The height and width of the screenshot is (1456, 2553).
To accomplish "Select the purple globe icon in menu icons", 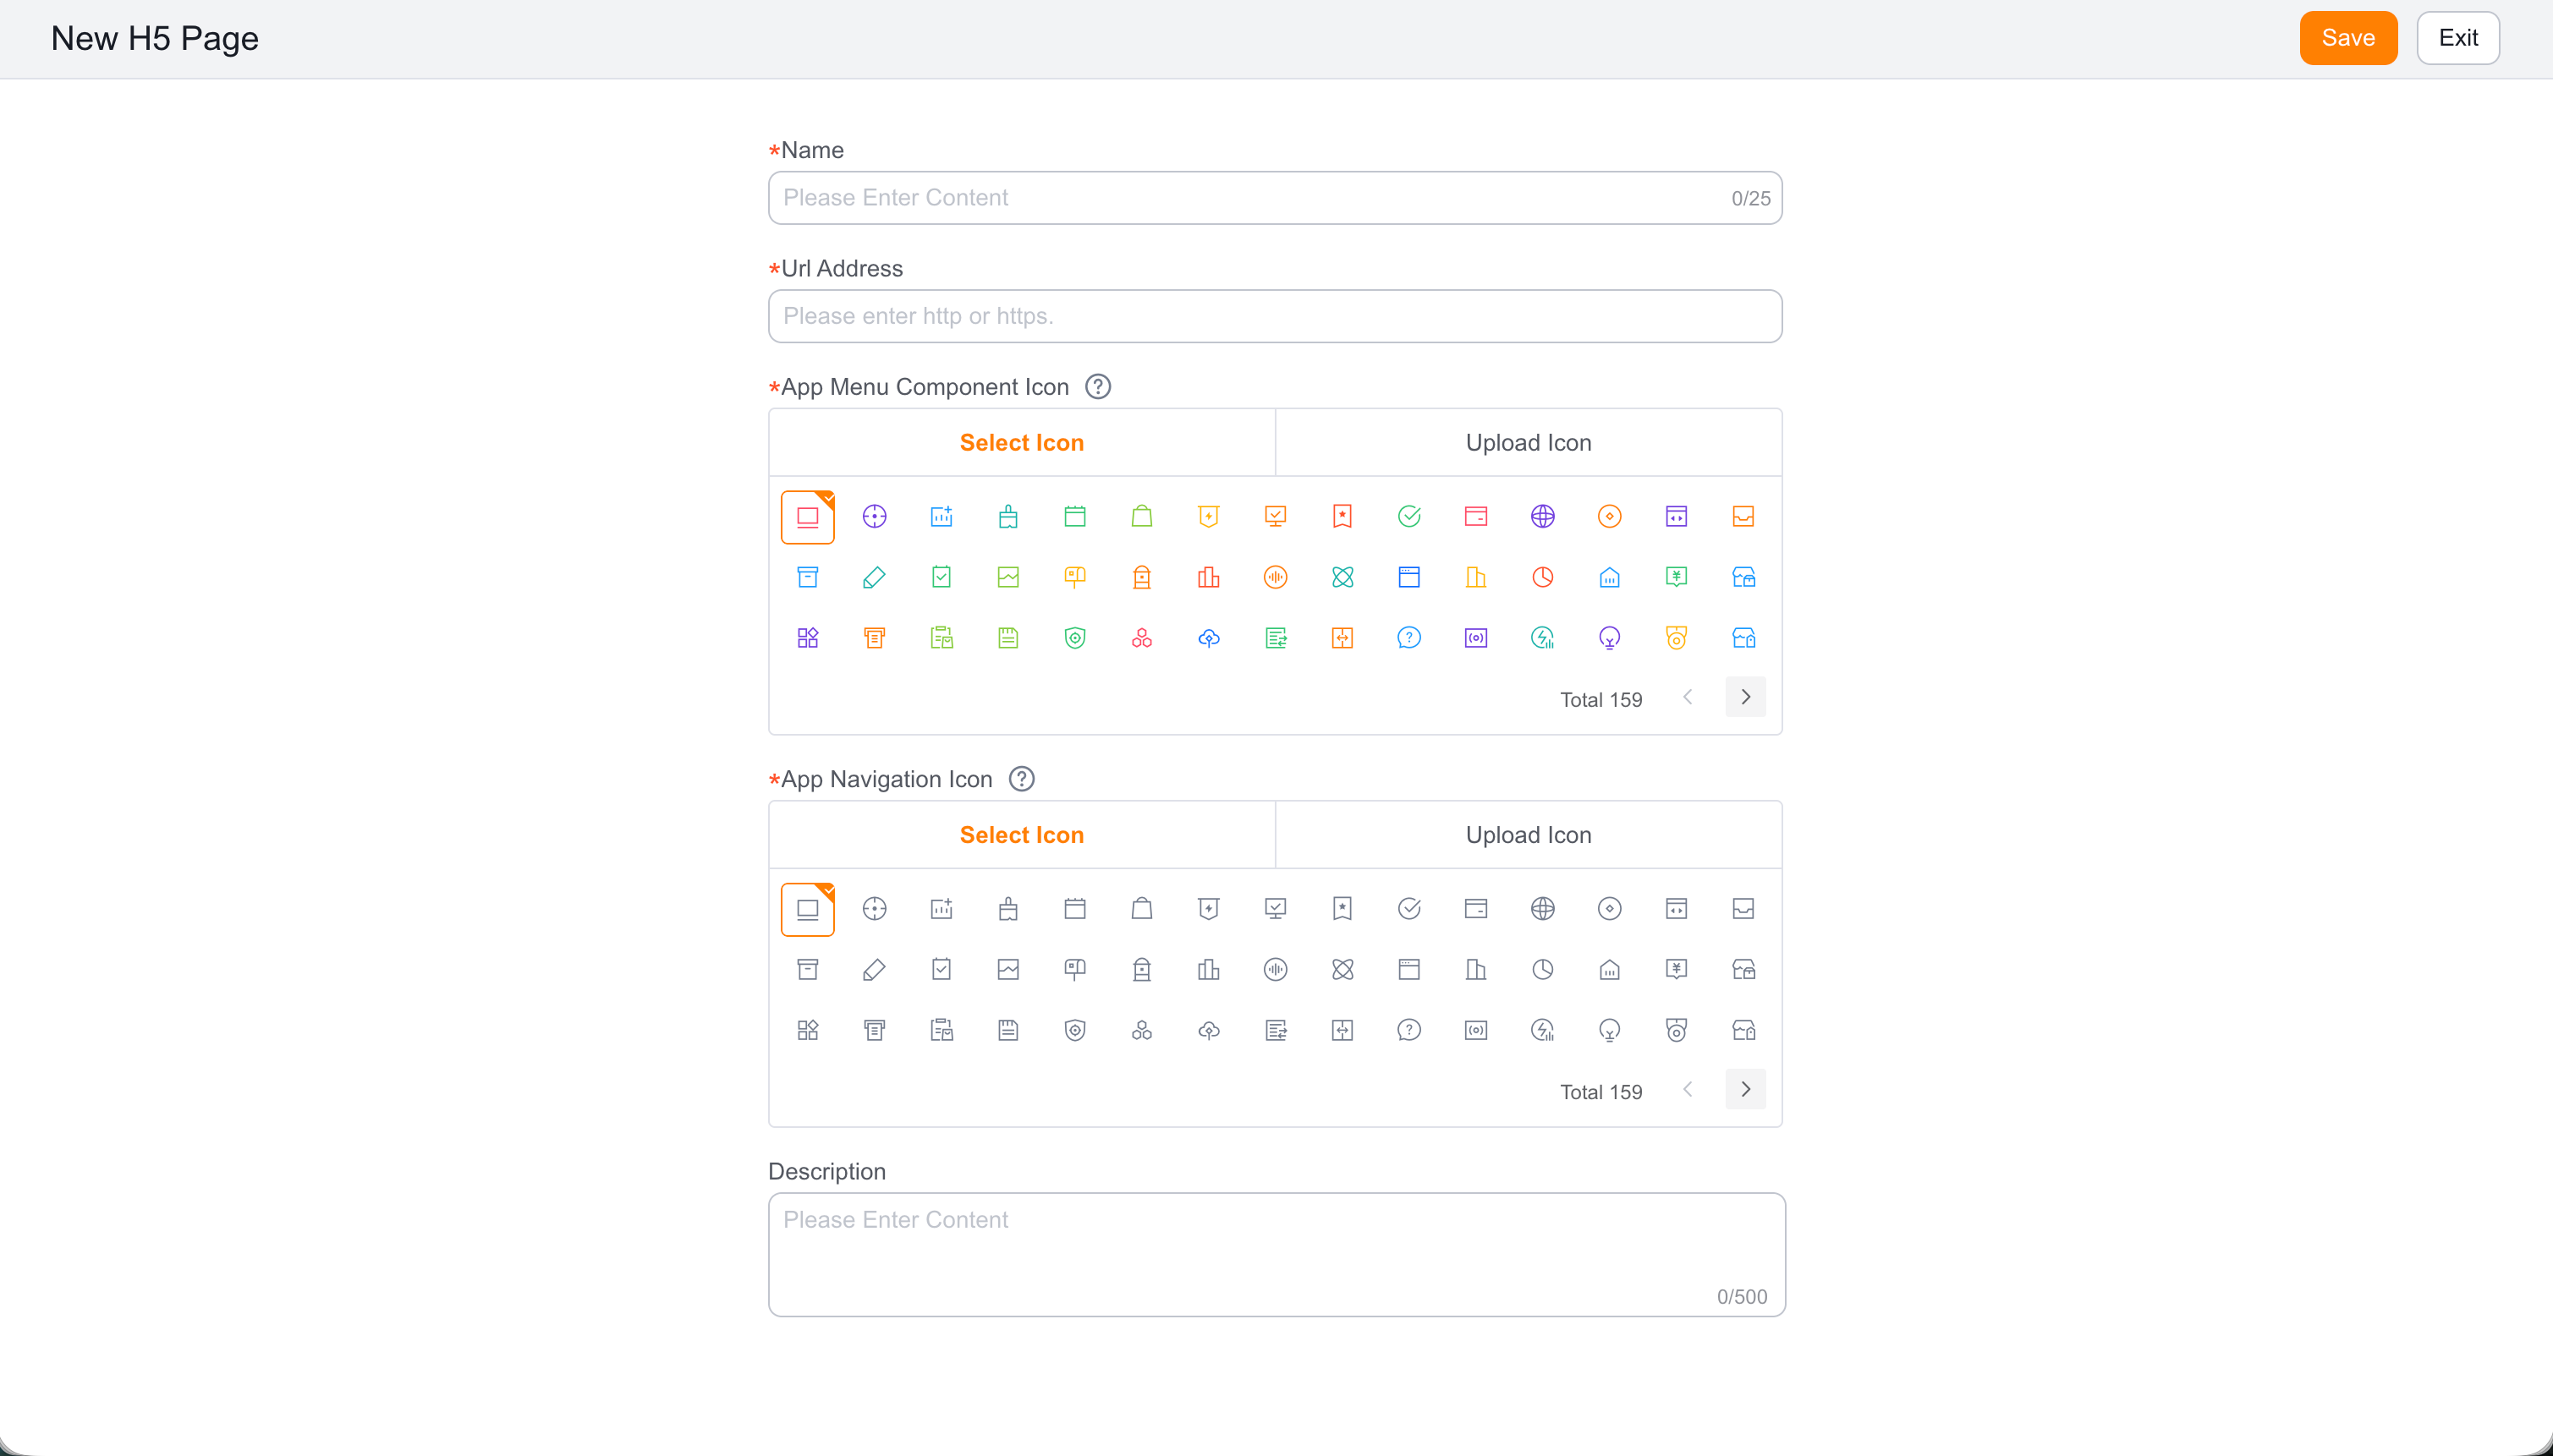I will point(1543,516).
